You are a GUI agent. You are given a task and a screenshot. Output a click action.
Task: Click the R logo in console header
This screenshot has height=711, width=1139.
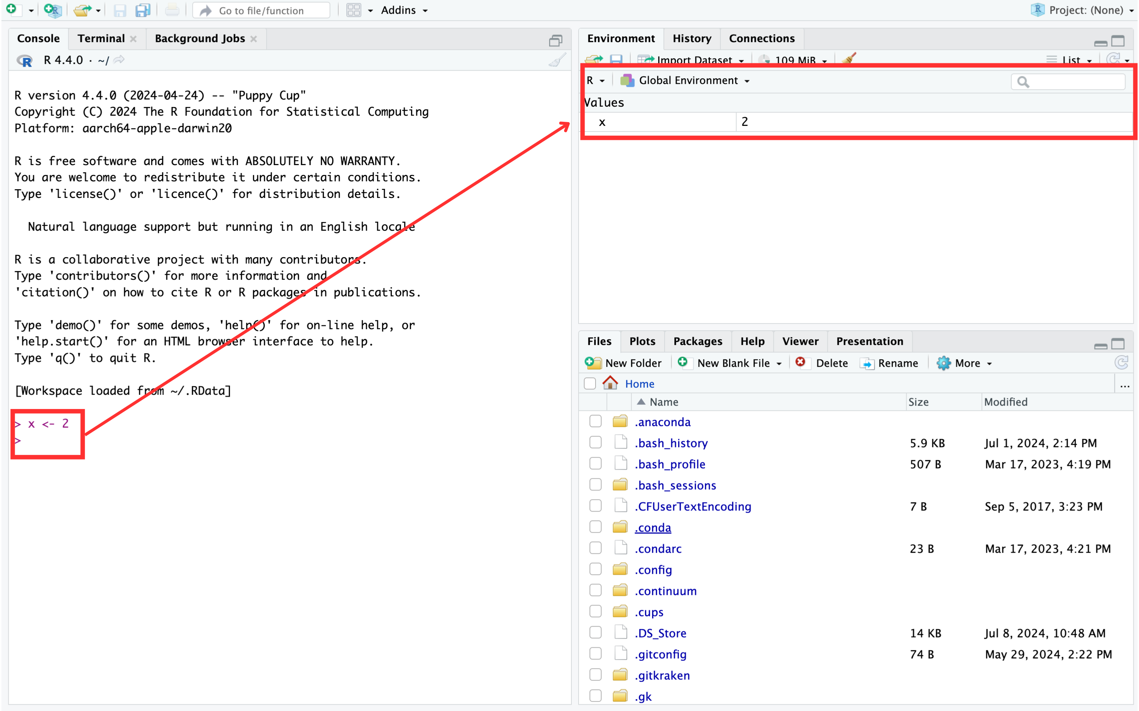pos(25,61)
